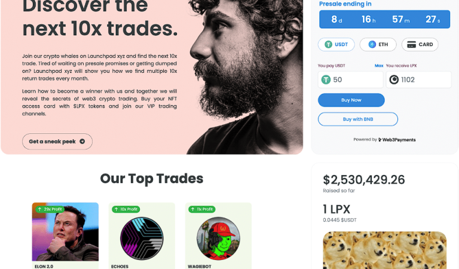
Task: Click the LPX coin icon in receive field
Action: [x=394, y=80]
